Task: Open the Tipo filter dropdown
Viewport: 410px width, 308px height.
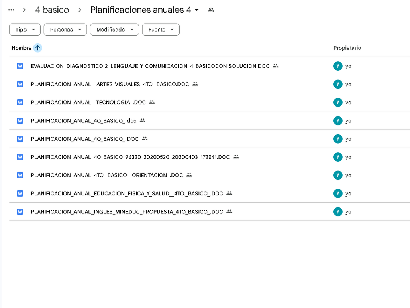Action: 25,30
